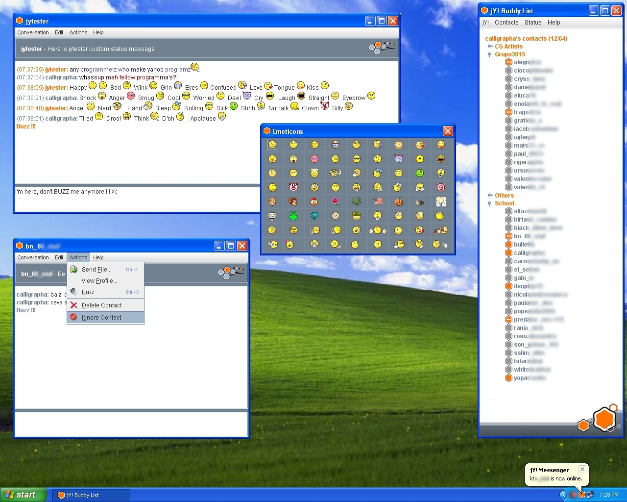Screen dimensions: 627x502
Task: Select the red rose emoticon
Action: tap(336, 201)
